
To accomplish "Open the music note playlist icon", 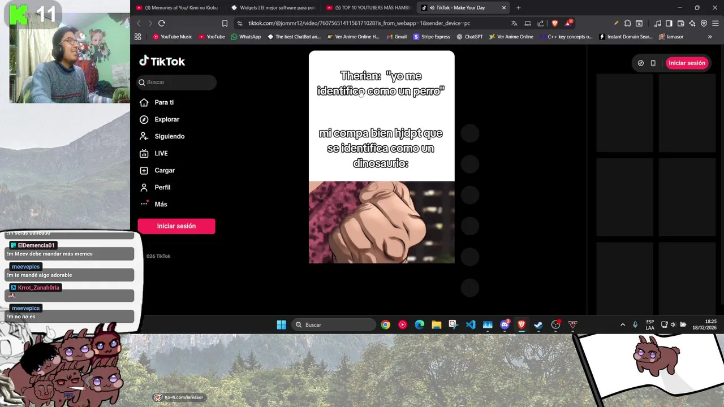I will (658, 23).
